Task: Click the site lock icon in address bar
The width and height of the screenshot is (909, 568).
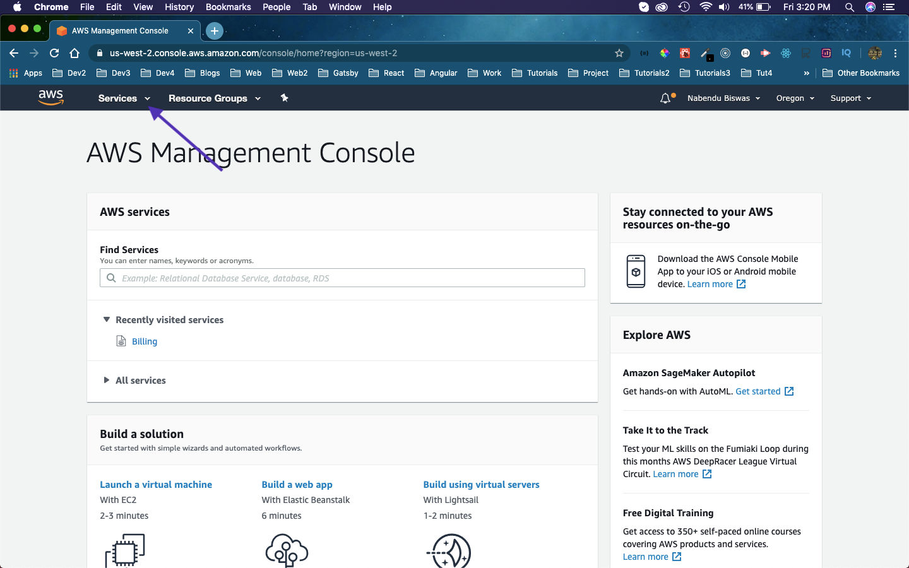Action: (99, 53)
